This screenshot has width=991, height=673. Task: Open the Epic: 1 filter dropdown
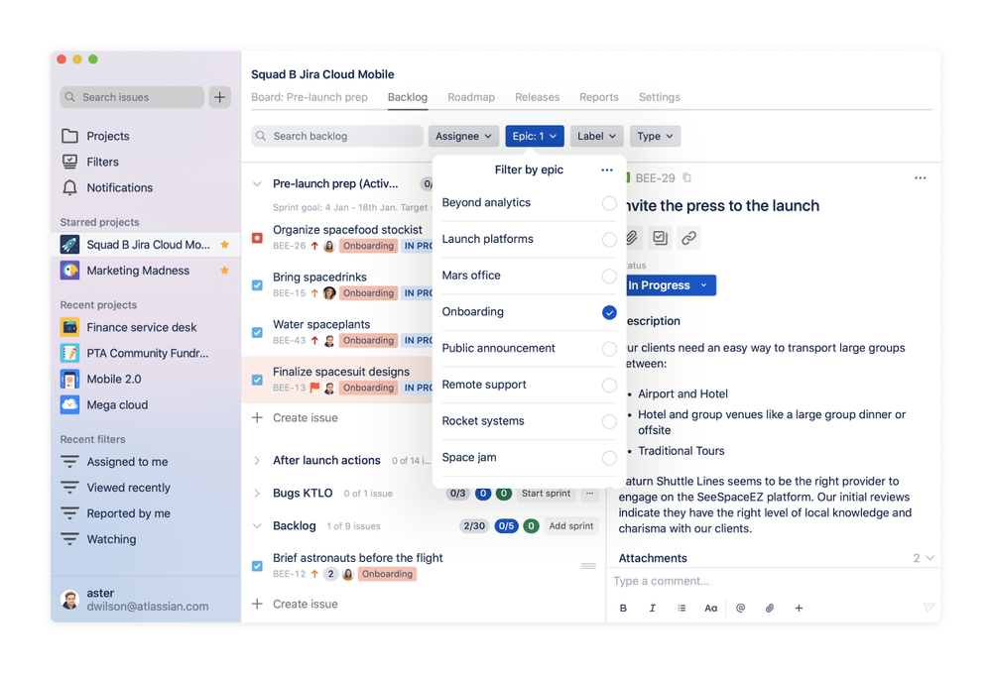pos(534,136)
